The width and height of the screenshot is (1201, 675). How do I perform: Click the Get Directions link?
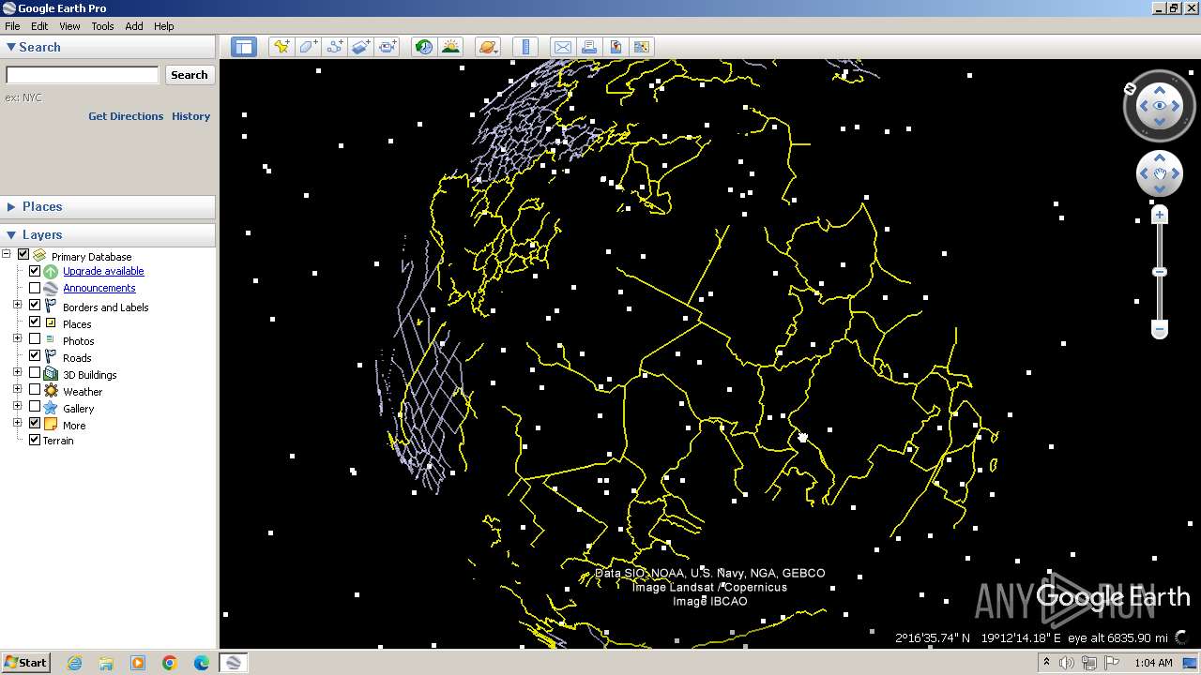coord(126,116)
